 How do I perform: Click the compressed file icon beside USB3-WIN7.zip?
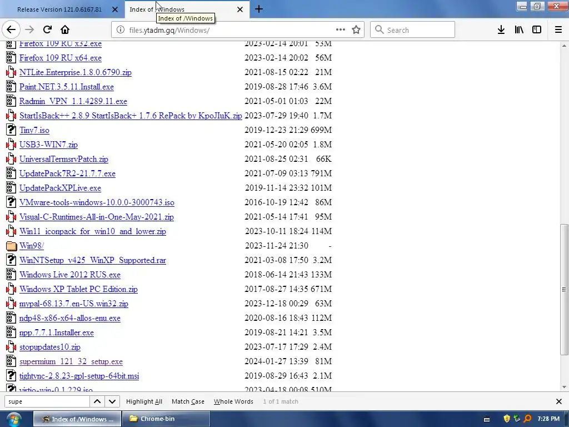[x=11, y=145]
